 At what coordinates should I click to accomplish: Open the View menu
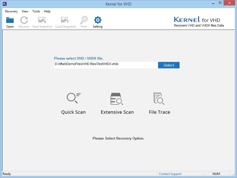[x=25, y=11]
